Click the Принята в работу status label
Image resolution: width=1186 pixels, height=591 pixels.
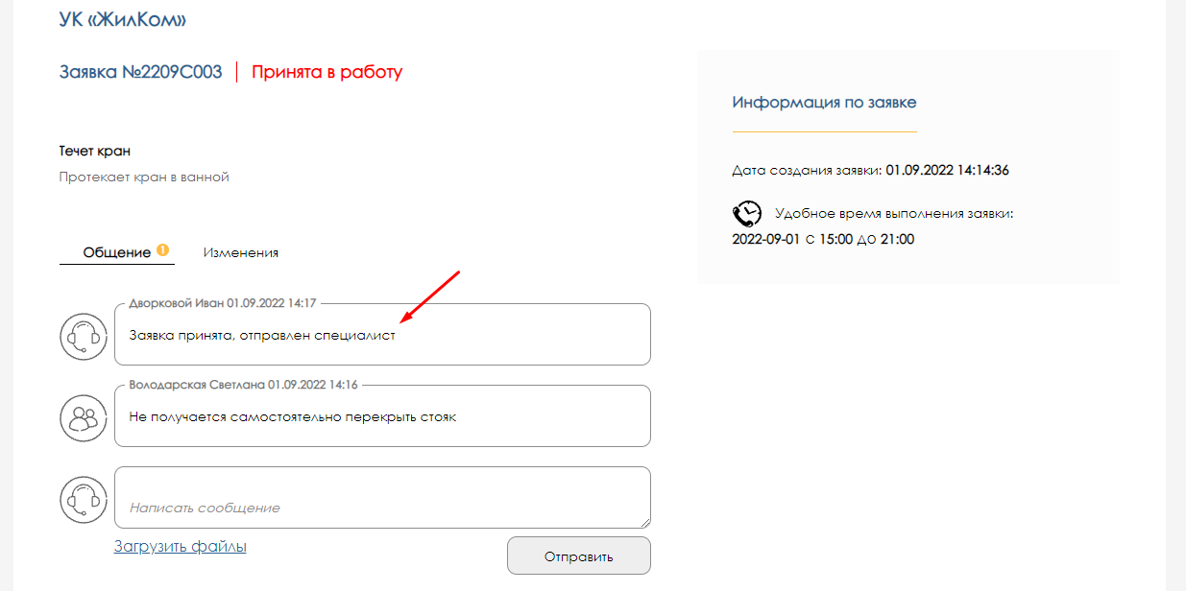(327, 72)
